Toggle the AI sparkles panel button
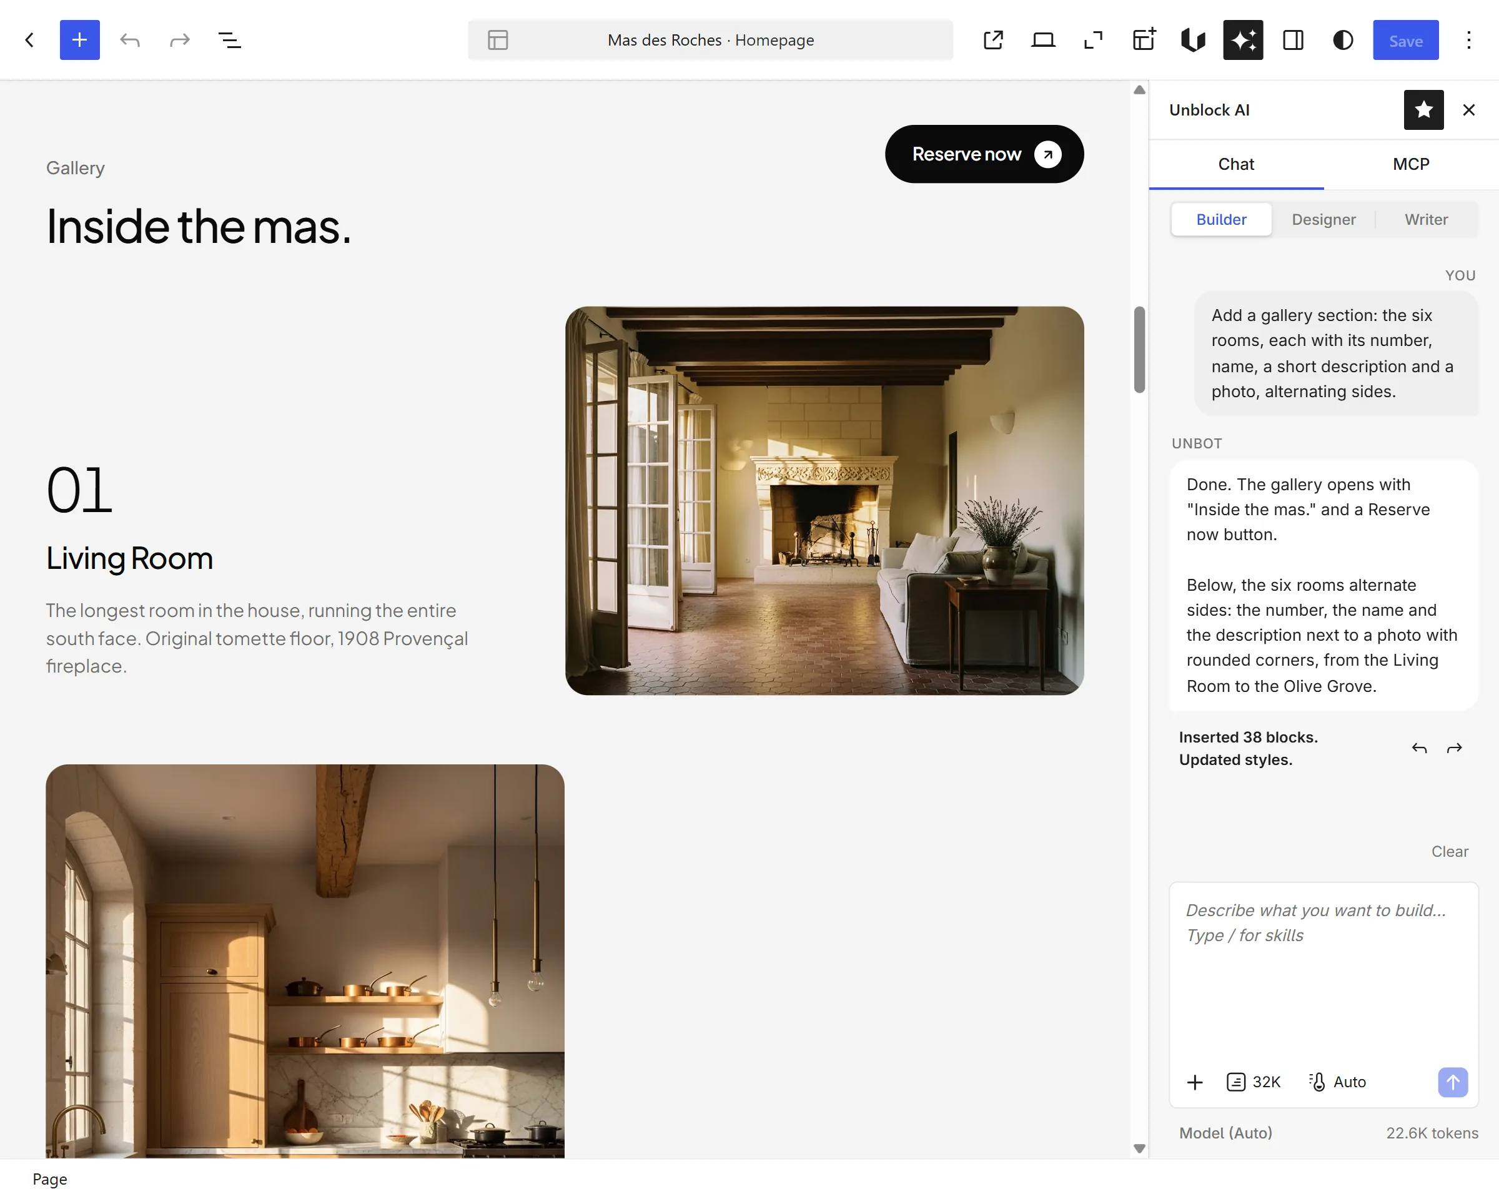The height and width of the screenshot is (1199, 1499). click(x=1243, y=41)
